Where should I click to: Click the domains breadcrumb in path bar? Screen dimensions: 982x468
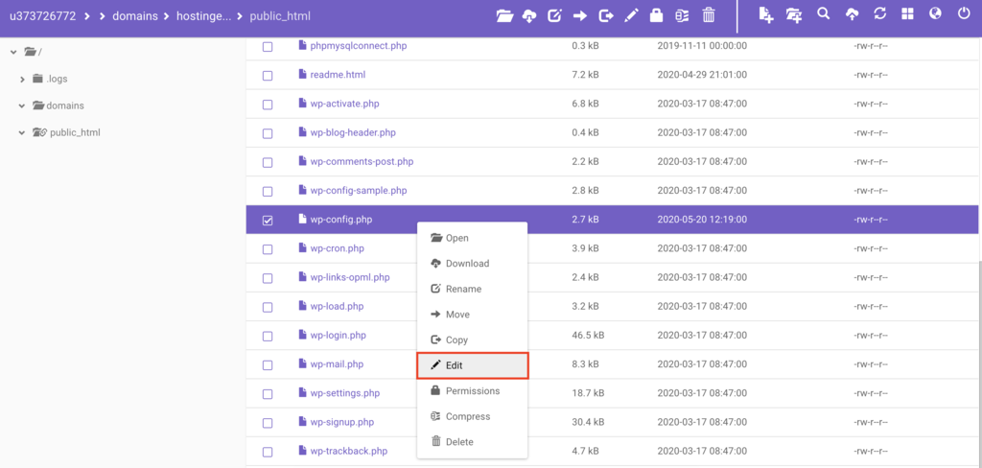tap(138, 16)
